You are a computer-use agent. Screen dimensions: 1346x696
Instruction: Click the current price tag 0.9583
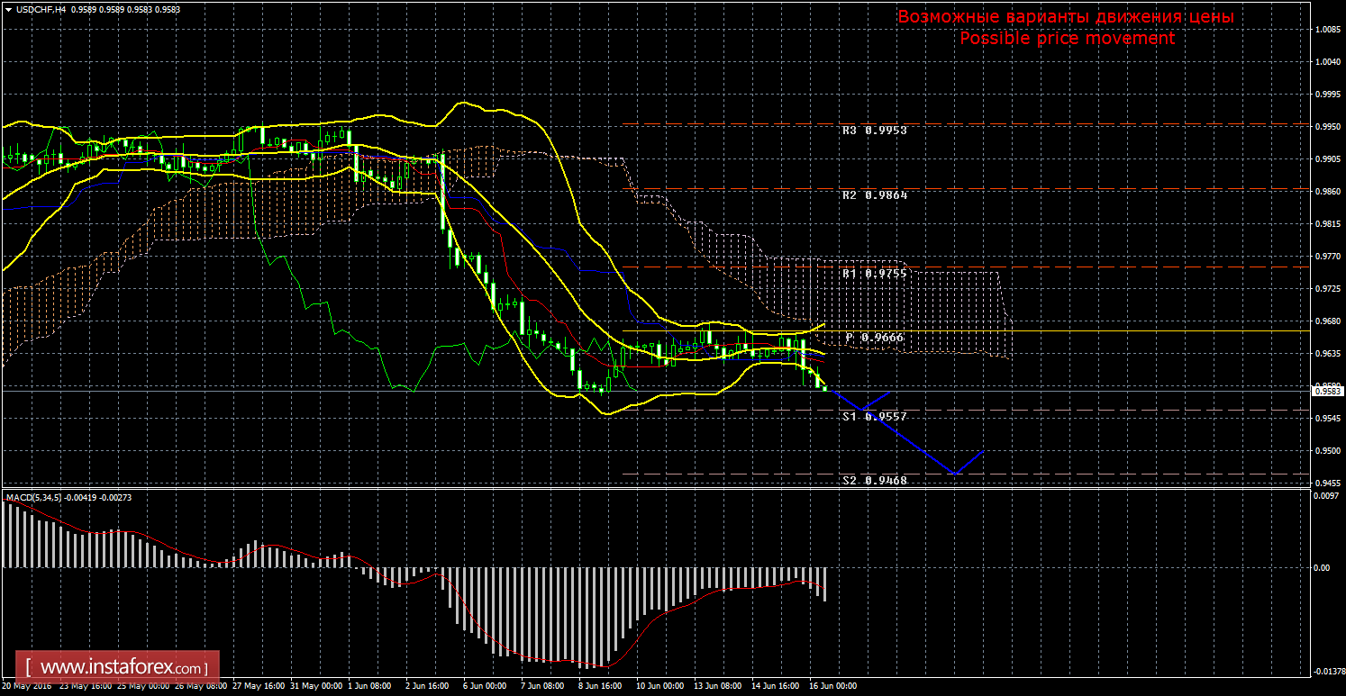tap(1328, 391)
